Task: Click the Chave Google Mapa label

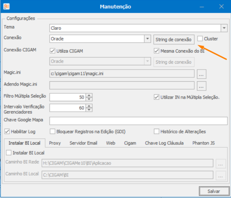Action: click(x=23, y=120)
